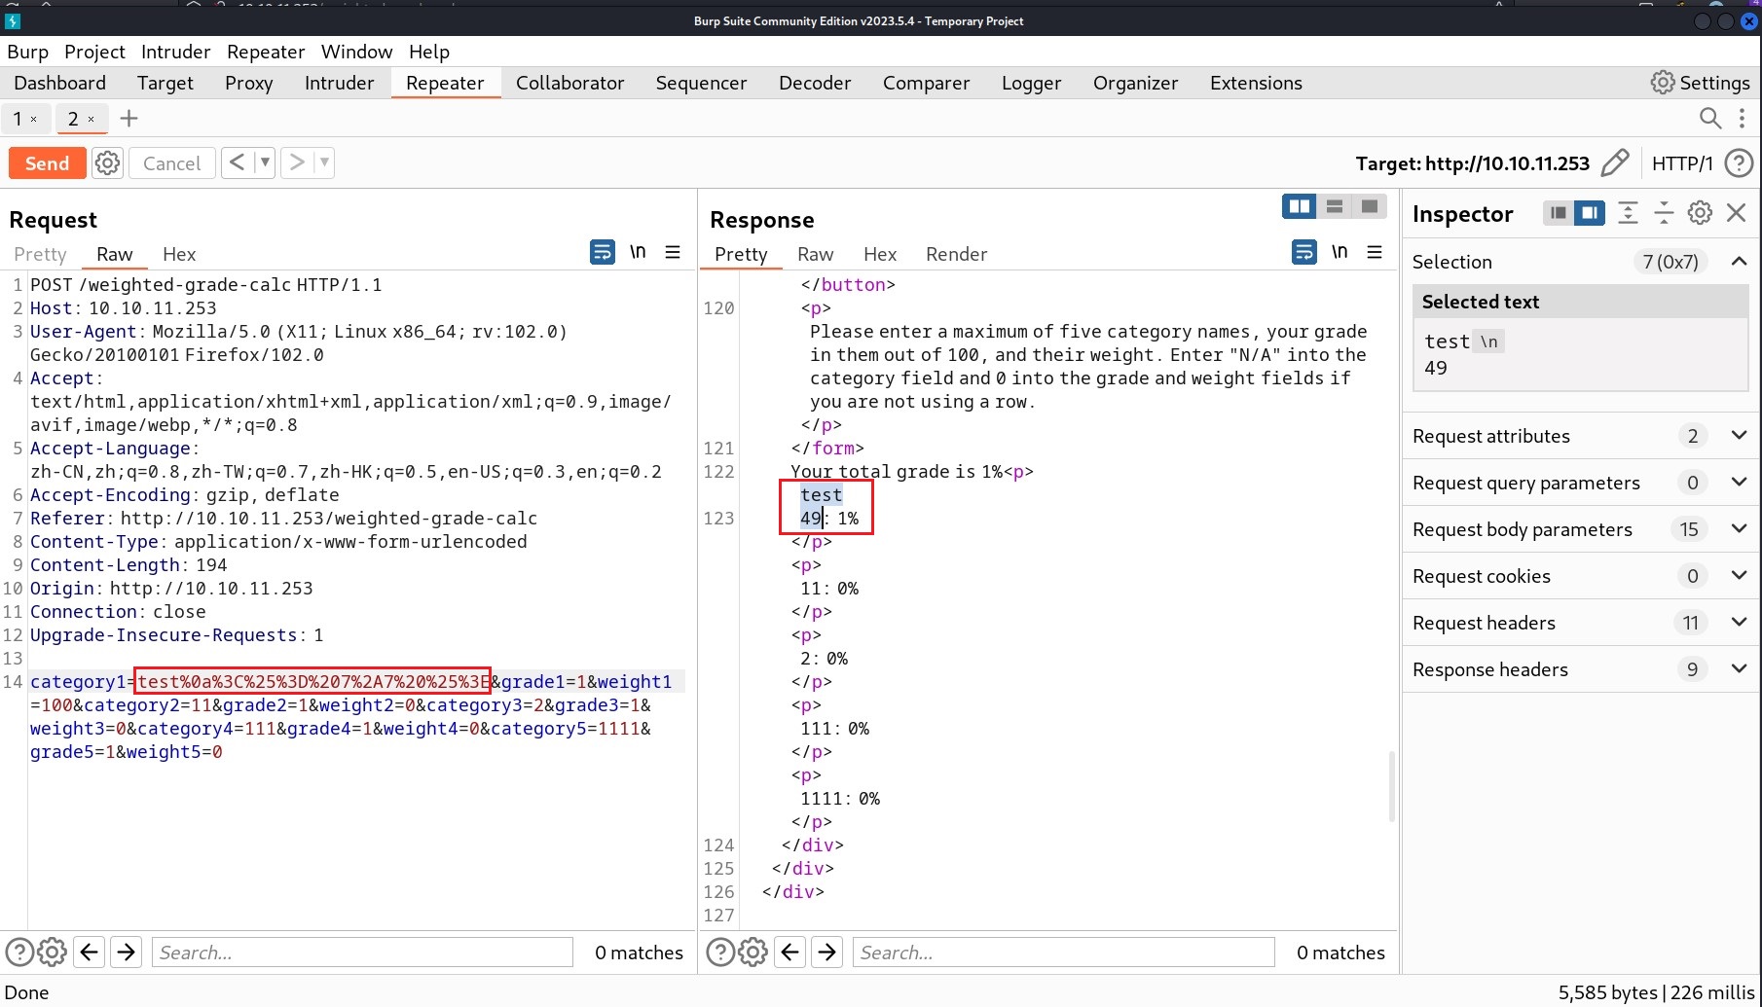Toggle response non-printable characters \n

coord(1340,252)
